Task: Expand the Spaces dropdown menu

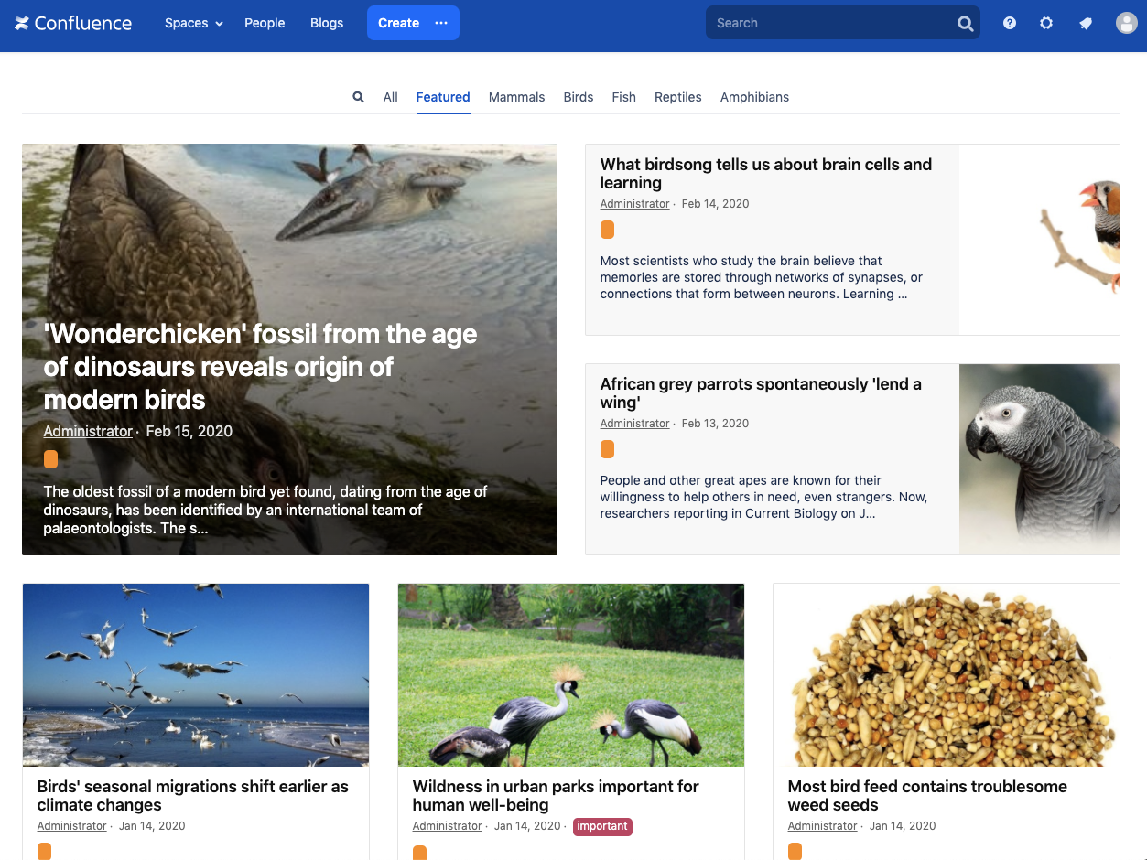Action: pyautogui.click(x=193, y=23)
